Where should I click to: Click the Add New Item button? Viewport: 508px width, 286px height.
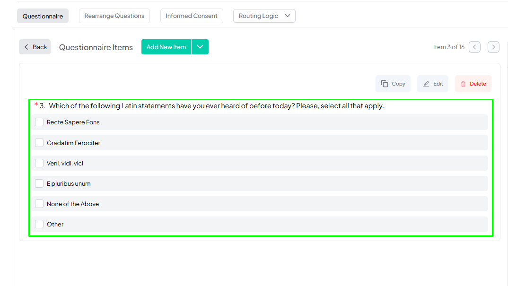coord(166,47)
